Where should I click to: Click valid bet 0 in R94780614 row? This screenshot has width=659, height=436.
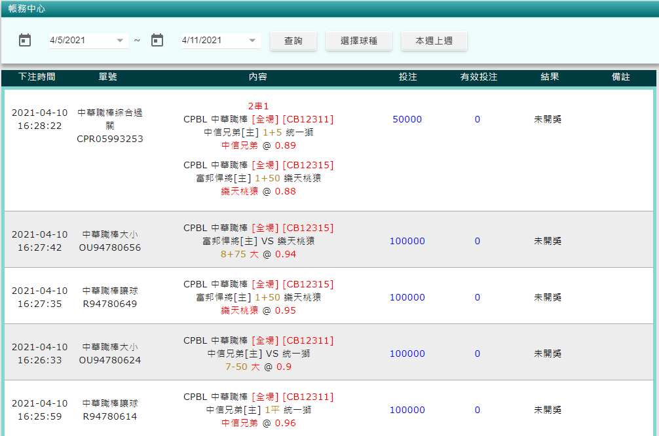(478, 410)
